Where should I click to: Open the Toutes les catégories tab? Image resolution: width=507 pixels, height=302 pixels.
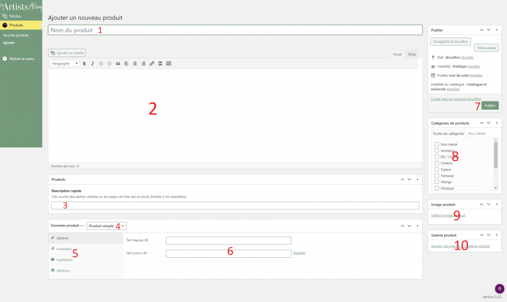point(448,133)
